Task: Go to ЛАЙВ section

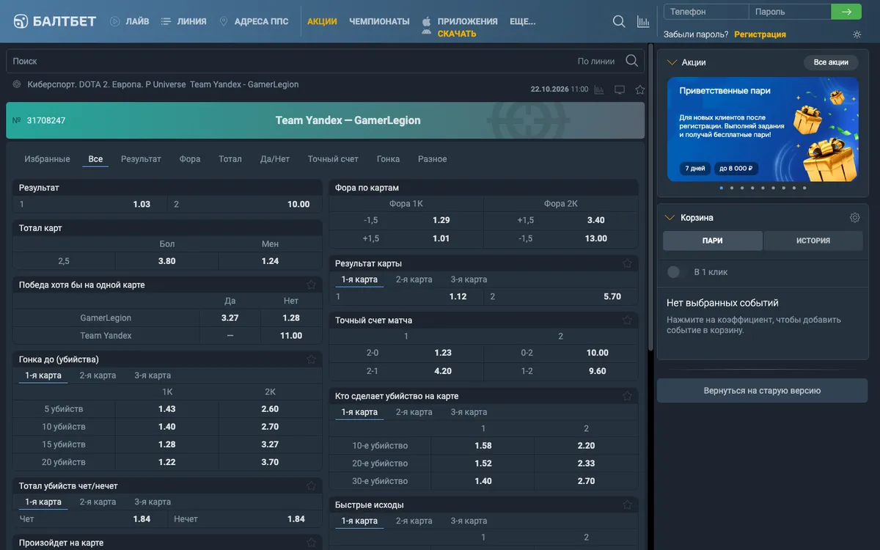Action: pos(130,21)
